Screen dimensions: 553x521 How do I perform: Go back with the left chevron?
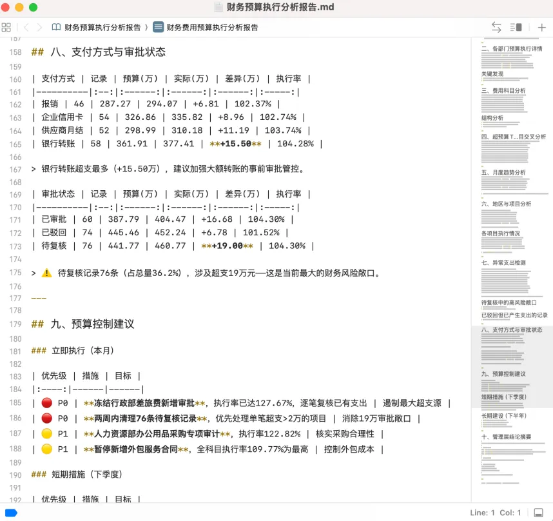tap(26, 27)
